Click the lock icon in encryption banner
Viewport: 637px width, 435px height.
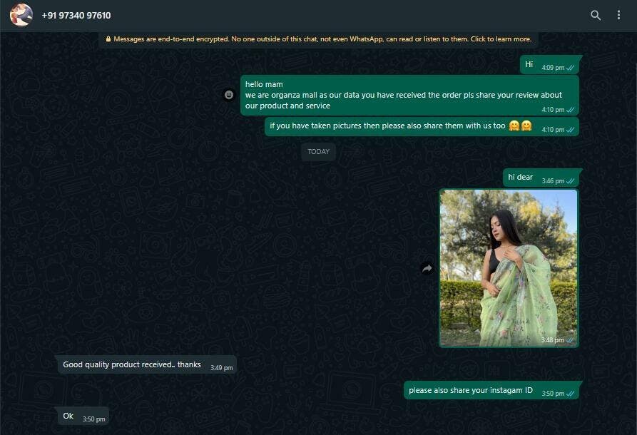[x=108, y=39]
